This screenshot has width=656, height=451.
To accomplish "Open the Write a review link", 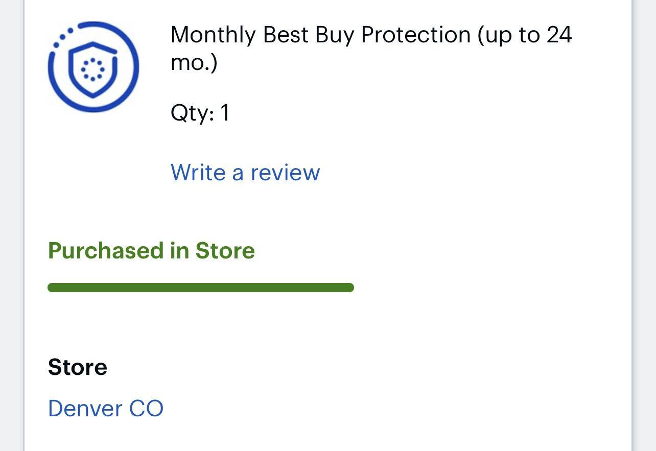I will tap(245, 173).
